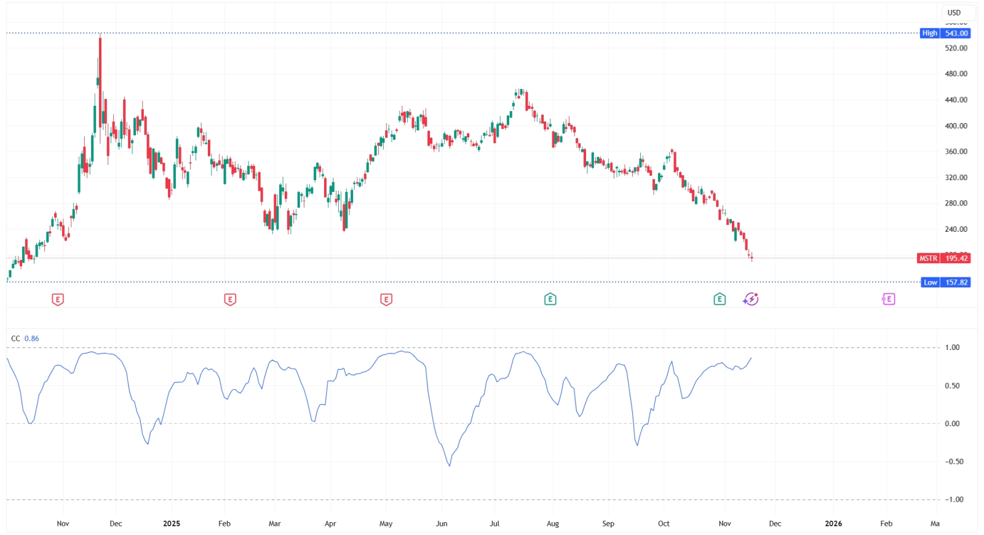Click the 400.00 level on price scale
This screenshot has height=535, width=984.
click(x=956, y=126)
